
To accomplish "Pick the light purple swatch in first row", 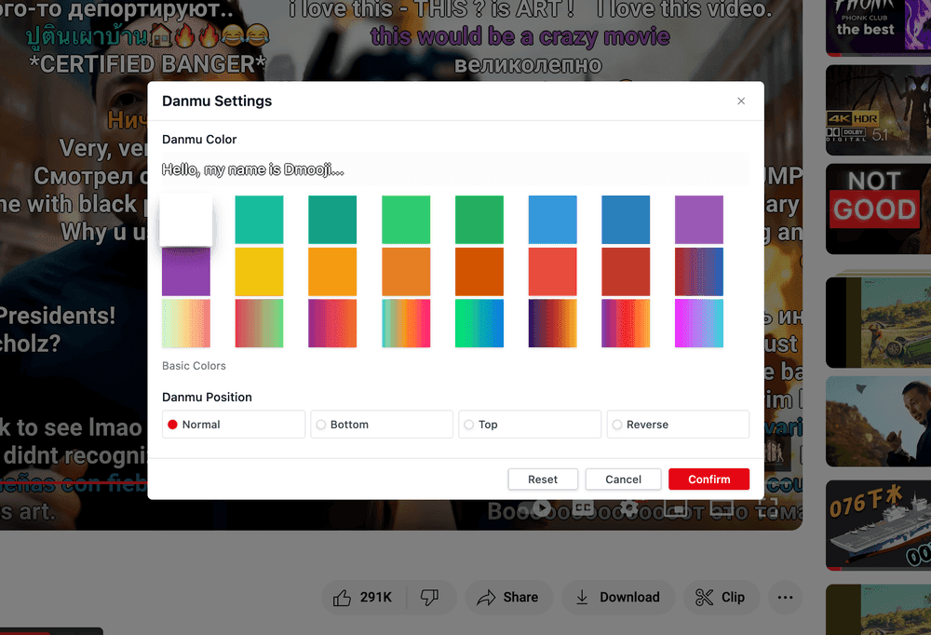I will coord(699,220).
